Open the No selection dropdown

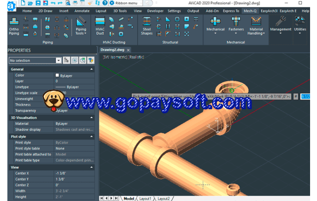(59, 60)
